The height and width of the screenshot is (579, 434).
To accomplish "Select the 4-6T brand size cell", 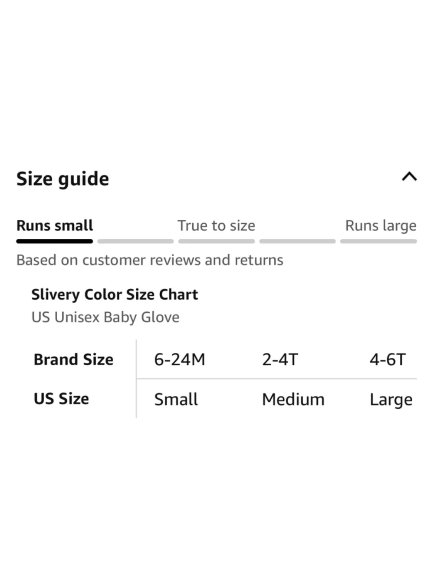I will click(388, 360).
